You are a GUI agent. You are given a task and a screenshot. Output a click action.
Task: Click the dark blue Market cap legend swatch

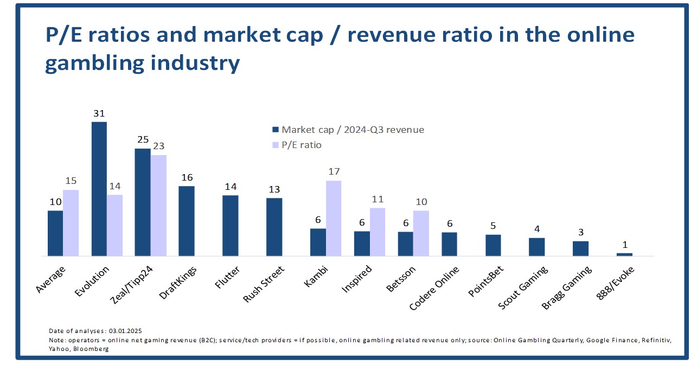point(276,130)
